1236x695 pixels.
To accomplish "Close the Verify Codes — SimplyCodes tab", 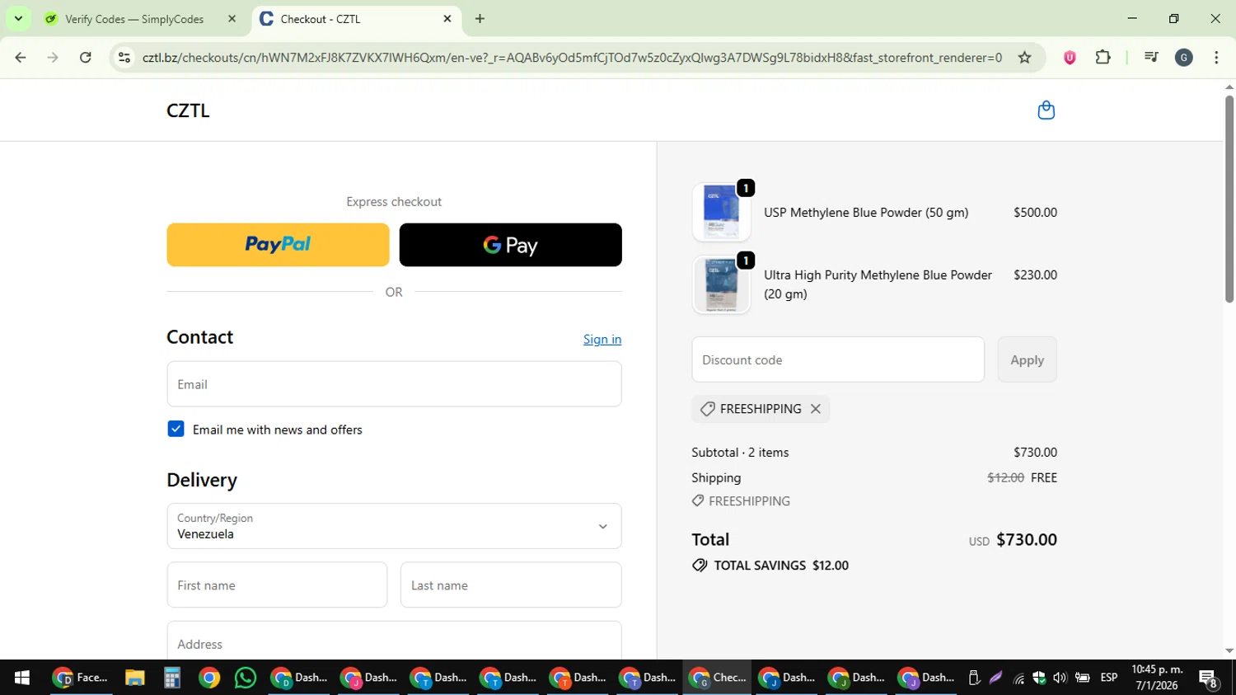I will point(232,19).
